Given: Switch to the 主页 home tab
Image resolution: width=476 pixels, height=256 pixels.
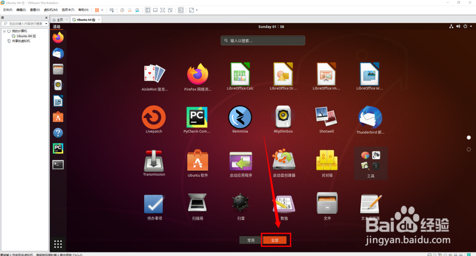Looking at the screenshot, I should [60, 19].
